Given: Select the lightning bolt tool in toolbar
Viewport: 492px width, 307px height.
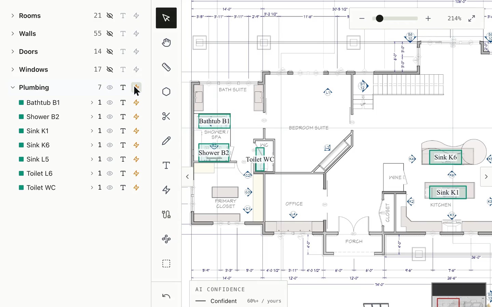Looking at the screenshot, I should [166, 190].
